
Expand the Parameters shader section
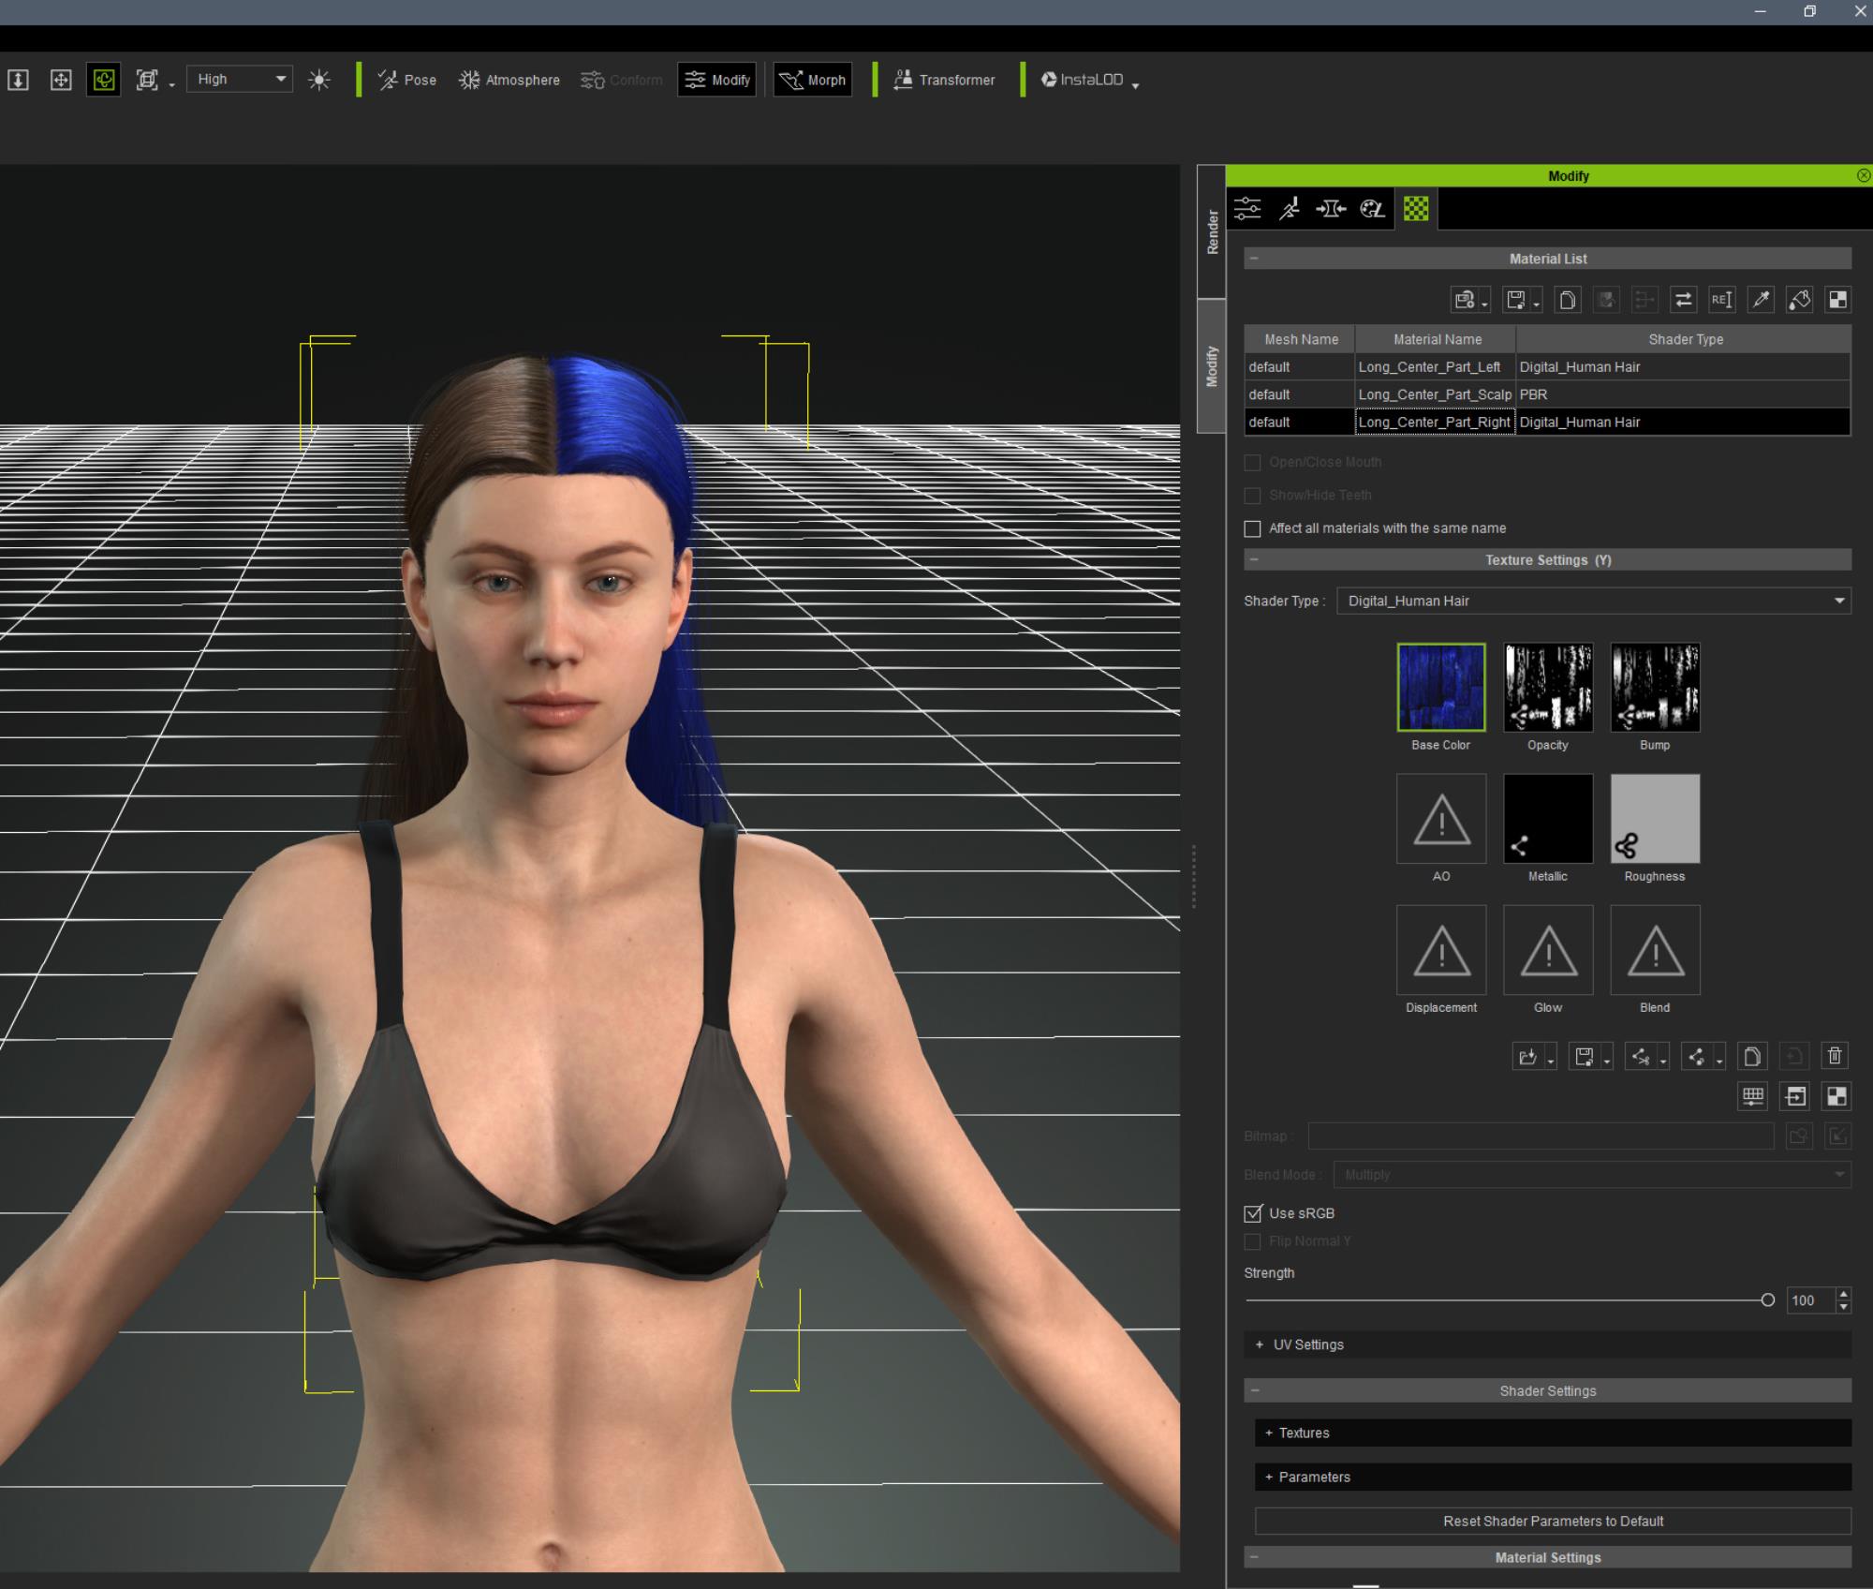(x=1553, y=1477)
